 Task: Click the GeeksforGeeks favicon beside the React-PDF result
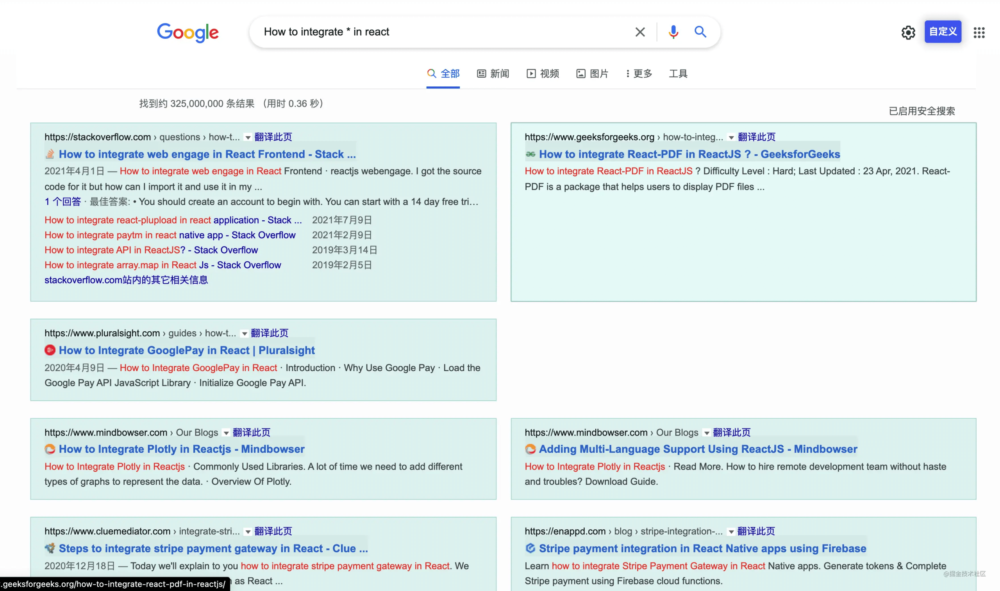point(530,154)
